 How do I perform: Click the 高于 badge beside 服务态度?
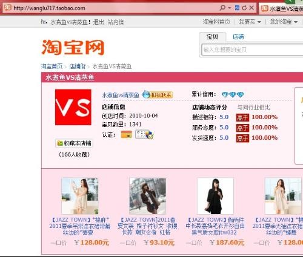click(x=242, y=128)
